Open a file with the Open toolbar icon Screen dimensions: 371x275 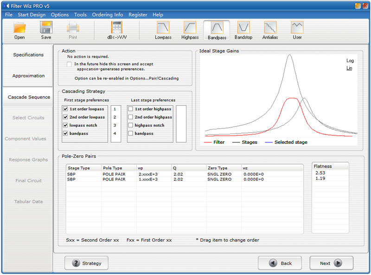19,30
